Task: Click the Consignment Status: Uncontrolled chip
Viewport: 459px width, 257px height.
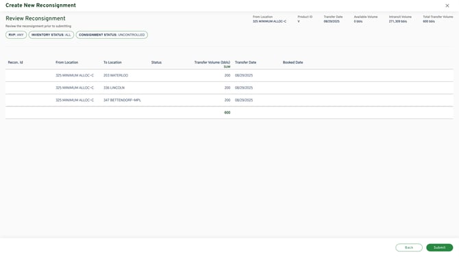Action: pyautogui.click(x=112, y=35)
